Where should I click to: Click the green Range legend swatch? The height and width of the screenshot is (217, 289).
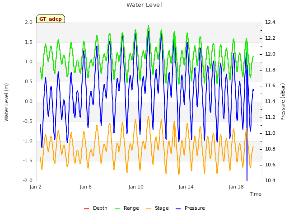click(x=117, y=209)
